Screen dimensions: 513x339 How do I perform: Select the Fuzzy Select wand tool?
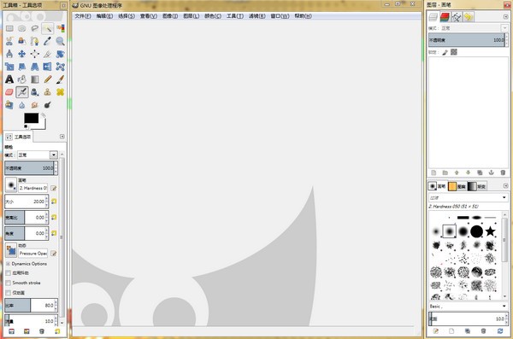pos(47,28)
